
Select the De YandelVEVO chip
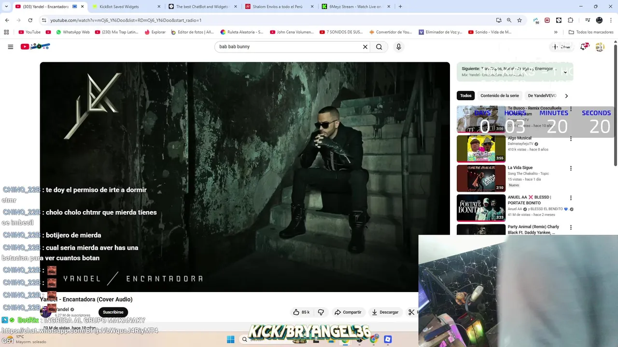pos(542,95)
